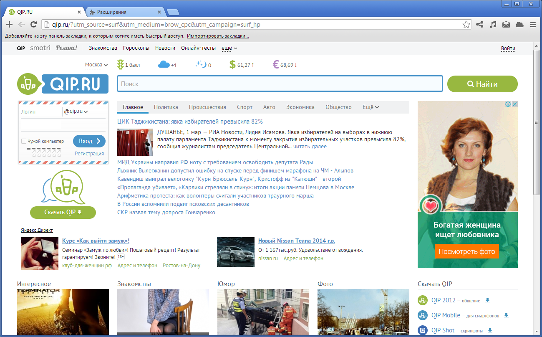Image resolution: width=542 pixels, height=337 pixels.
Task: Click the 61,27 dollar rate value
Action: [x=244, y=65]
